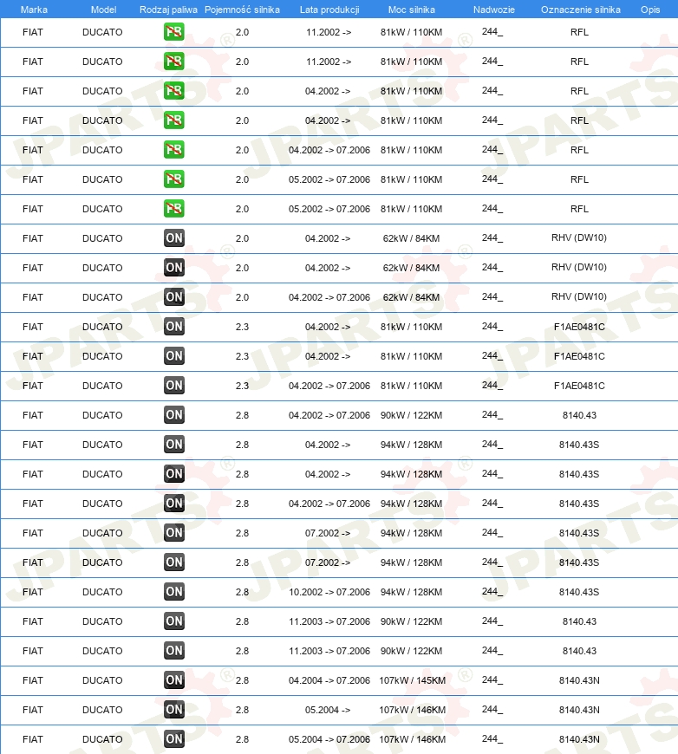Select the date cell 10.2002 -> 07.2006
Screen dimensions: 678x754
329,592
